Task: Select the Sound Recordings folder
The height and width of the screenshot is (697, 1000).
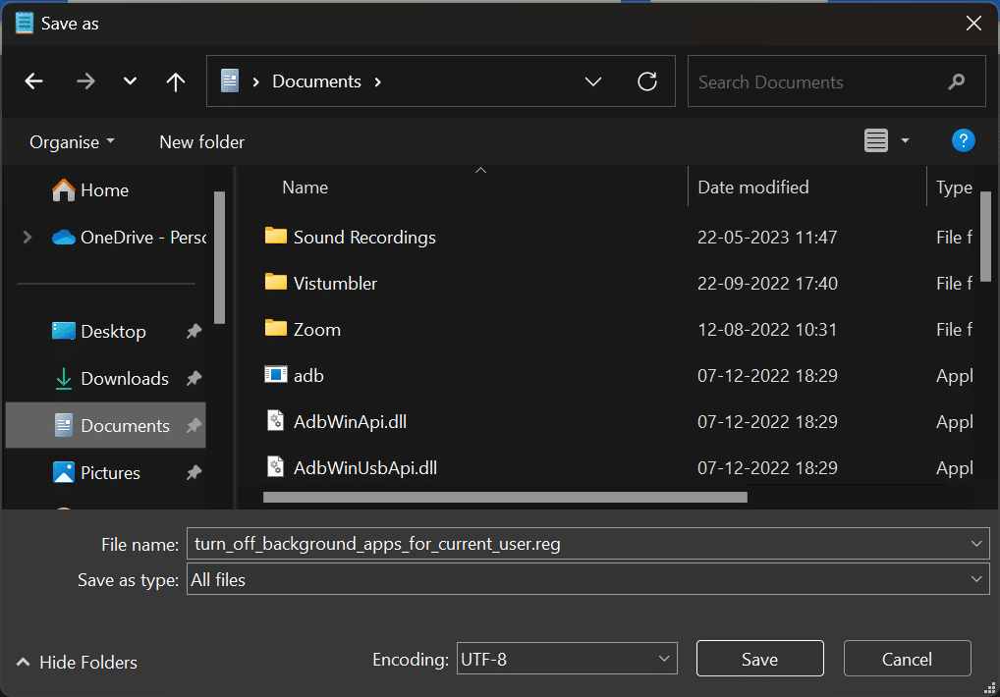Action: tap(364, 237)
